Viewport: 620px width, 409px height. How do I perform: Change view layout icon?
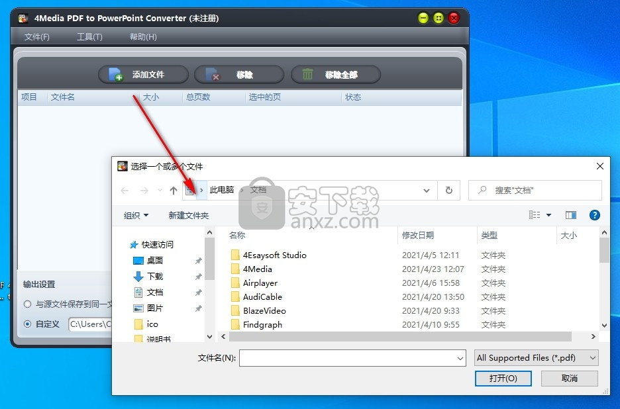click(x=535, y=215)
